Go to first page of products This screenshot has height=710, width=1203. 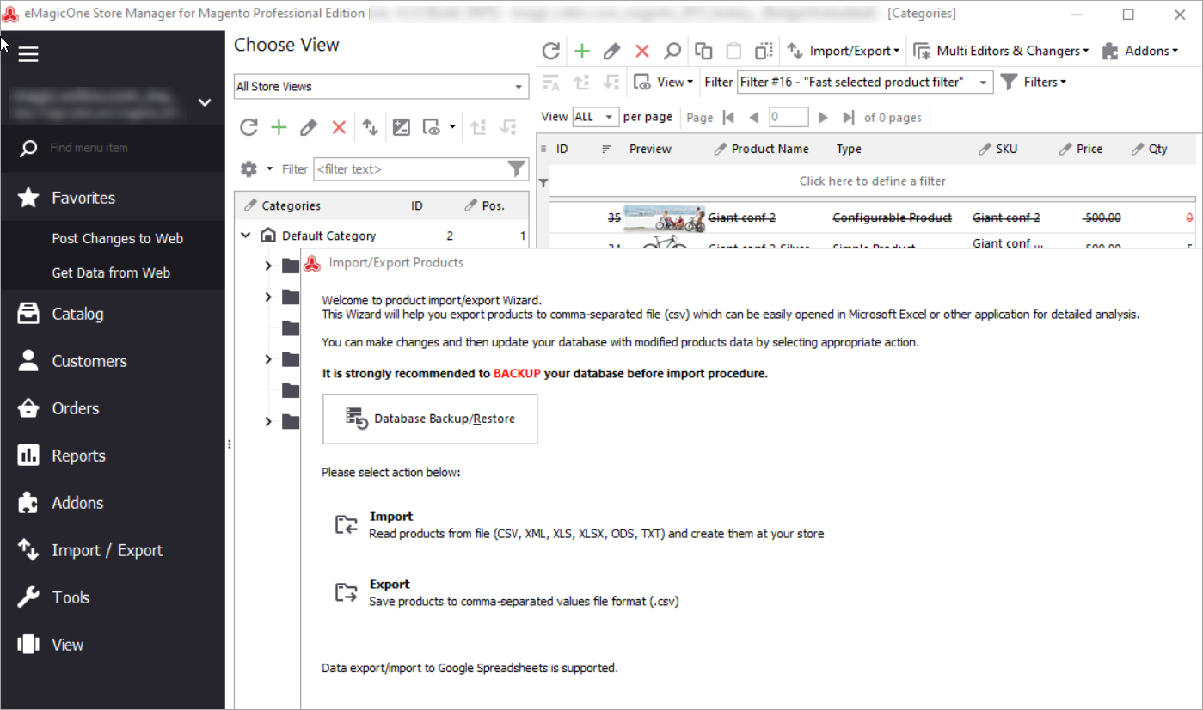pyautogui.click(x=728, y=117)
